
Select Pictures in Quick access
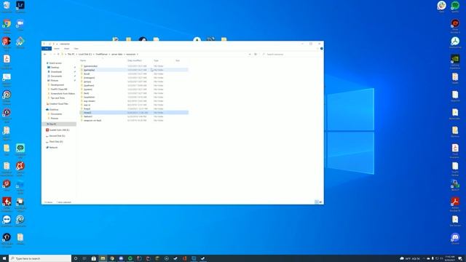[x=55, y=81]
